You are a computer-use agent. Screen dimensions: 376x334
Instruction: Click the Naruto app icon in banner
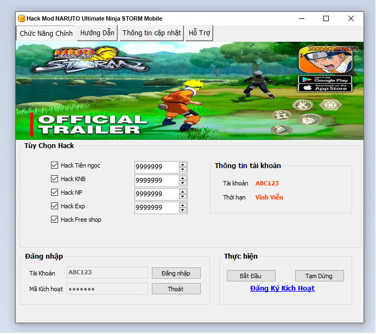(326, 60)
